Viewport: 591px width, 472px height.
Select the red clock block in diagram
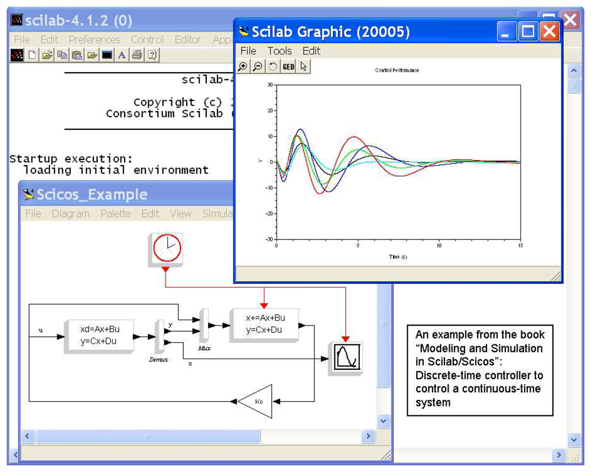[166, 249]
